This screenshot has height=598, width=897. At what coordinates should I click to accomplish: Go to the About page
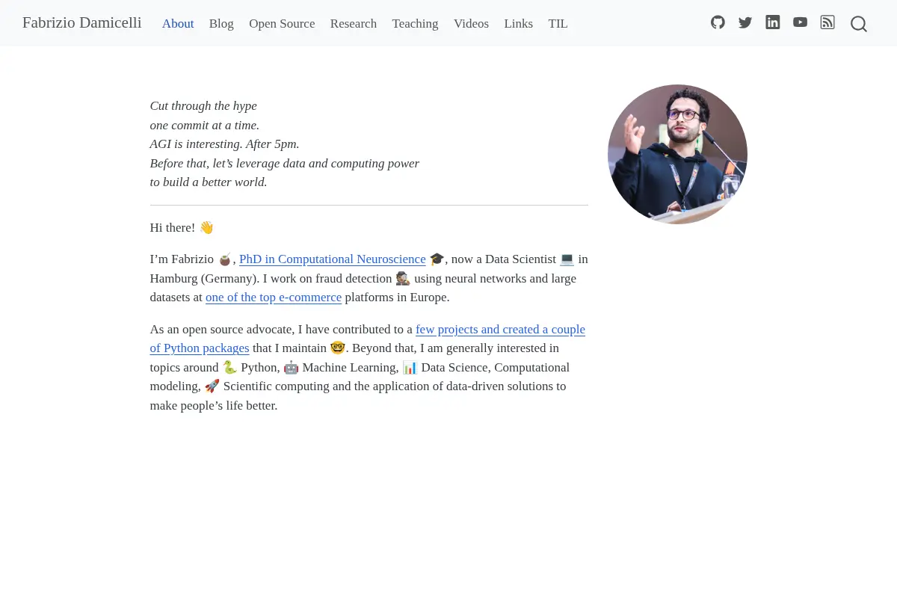coord(178,23)
